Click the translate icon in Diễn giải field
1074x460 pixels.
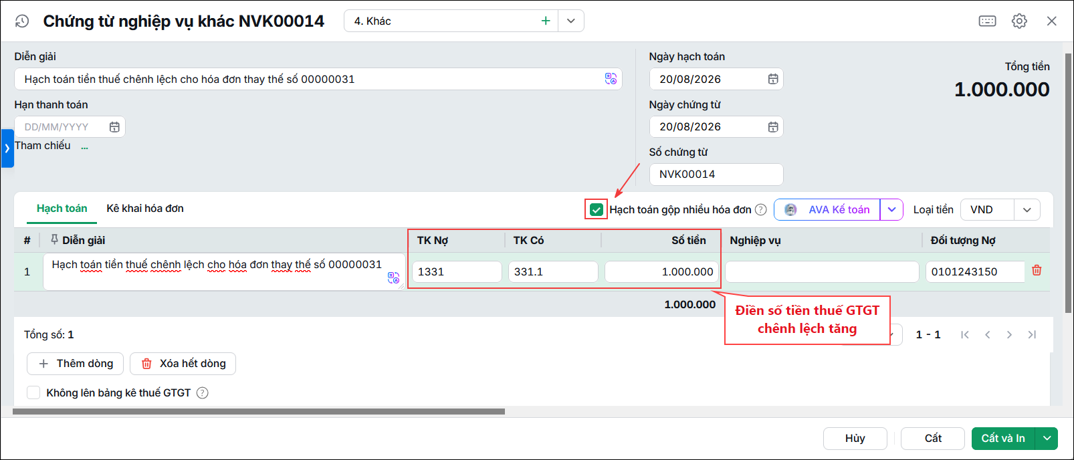(x=611, y=79)
